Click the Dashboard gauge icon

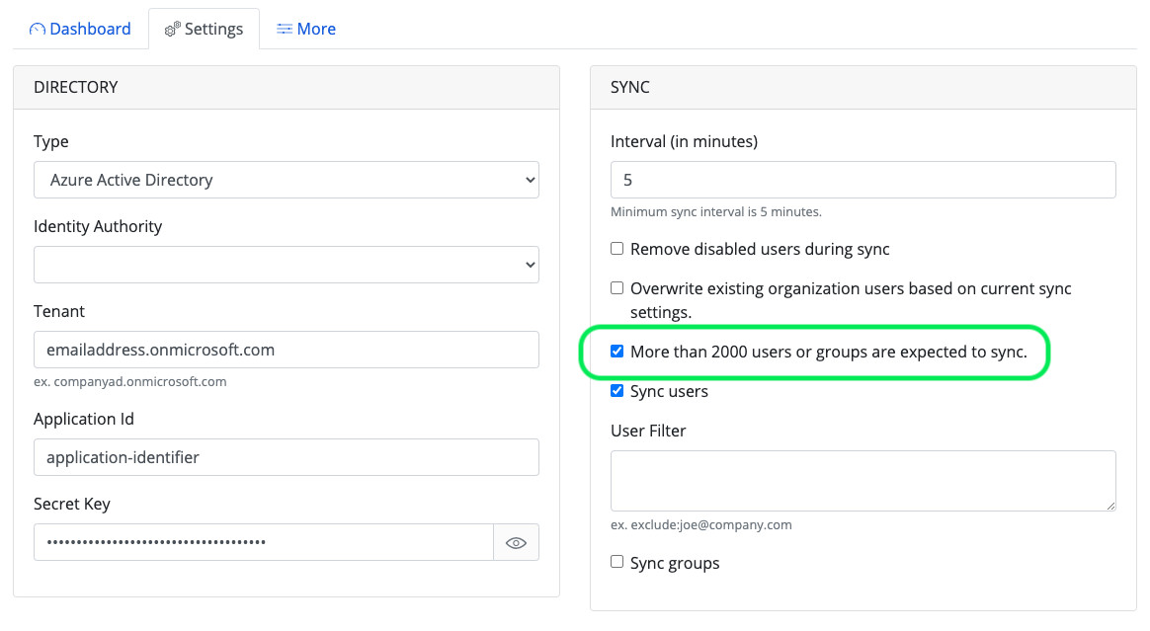[x=38, y=30]
